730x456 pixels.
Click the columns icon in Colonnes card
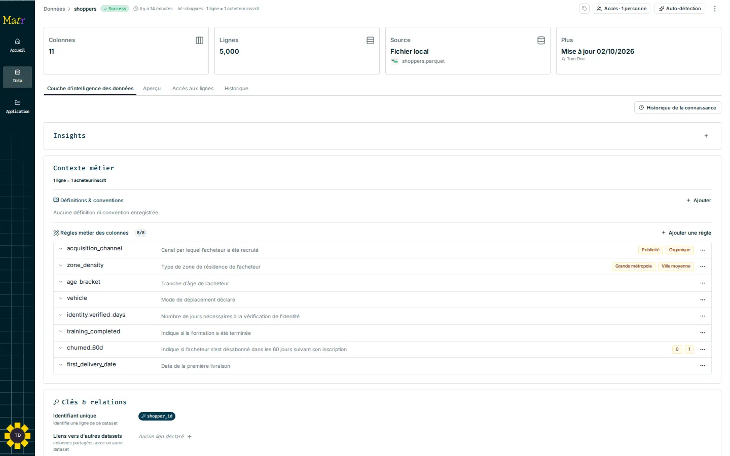click(200, 41)
